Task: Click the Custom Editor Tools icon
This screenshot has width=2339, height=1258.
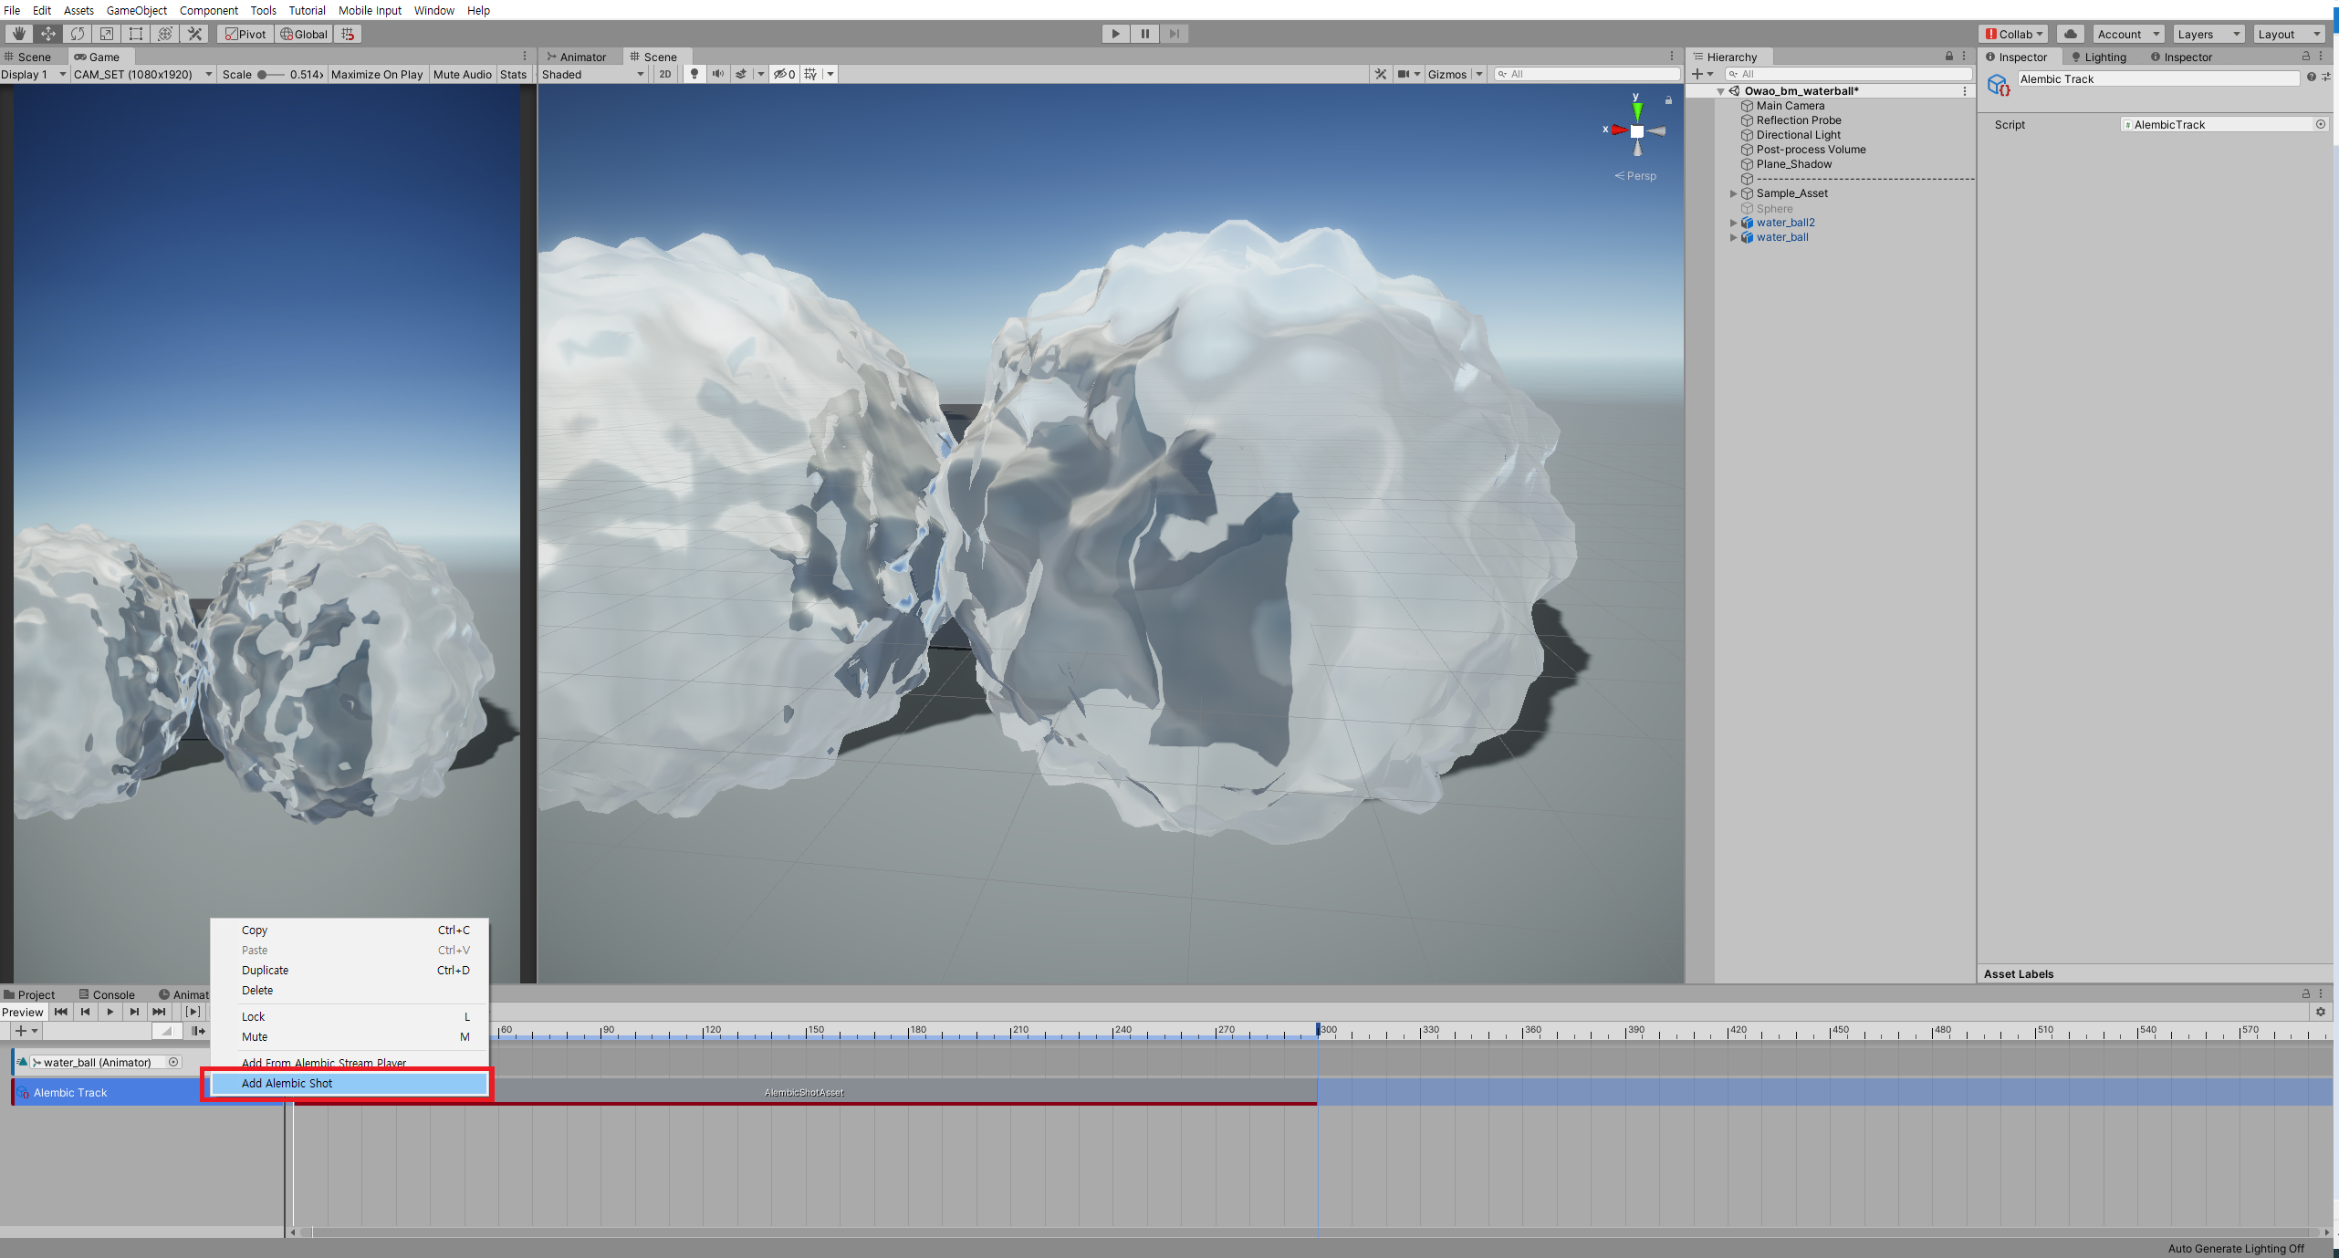Action: [x=194, y=34]
